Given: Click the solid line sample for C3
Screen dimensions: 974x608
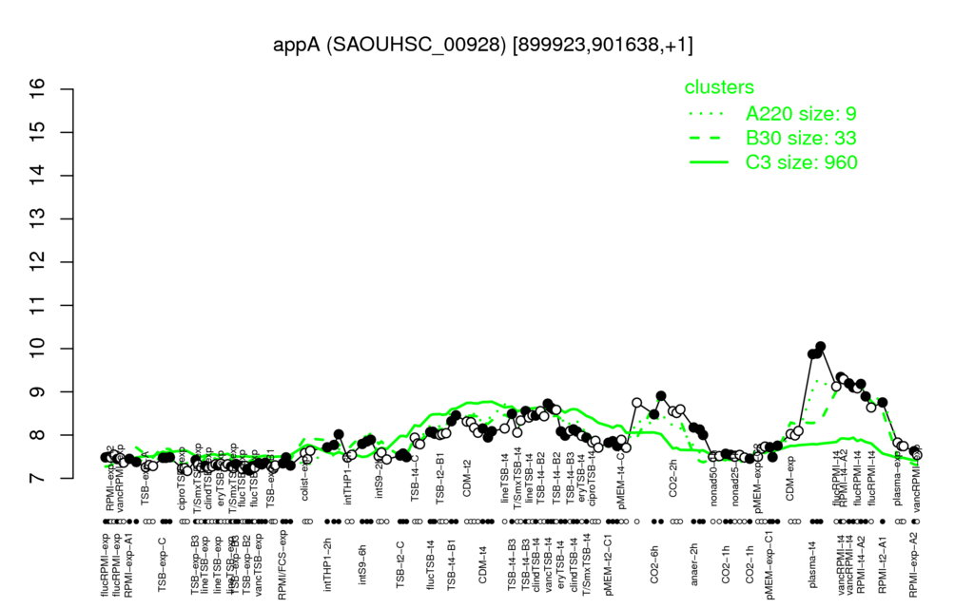Looking at the screenshot, I should (x=709, y=162).
